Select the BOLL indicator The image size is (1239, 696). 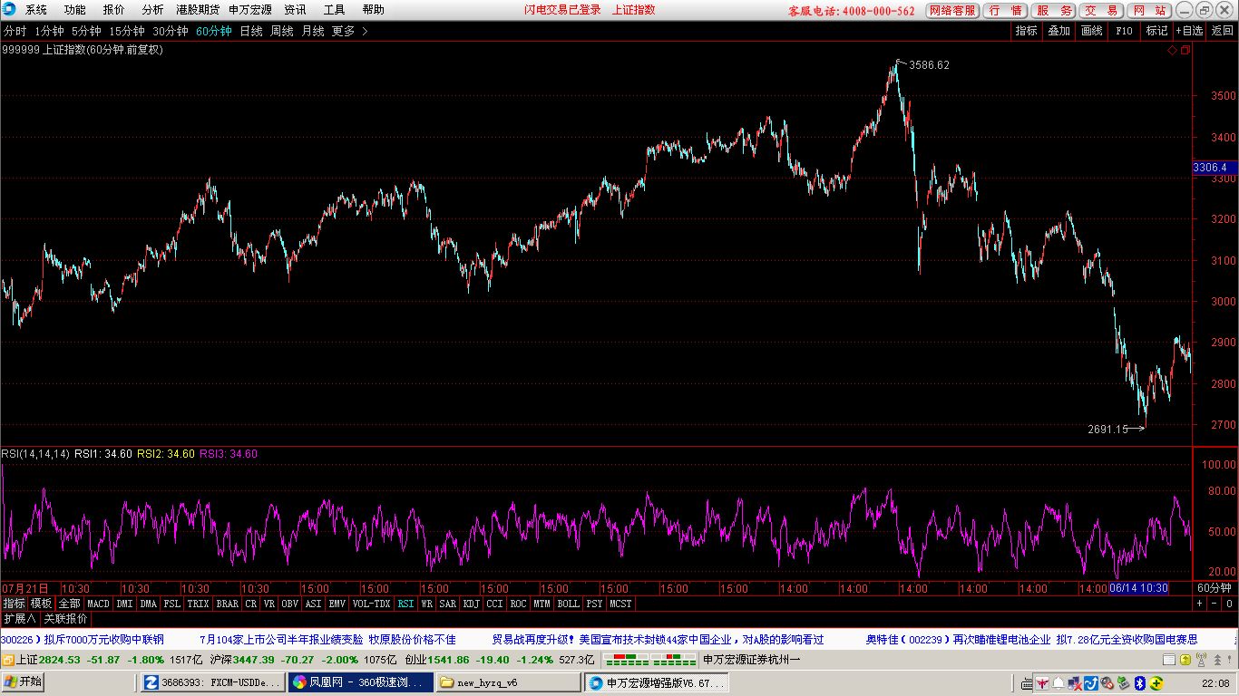pos(569,603)
